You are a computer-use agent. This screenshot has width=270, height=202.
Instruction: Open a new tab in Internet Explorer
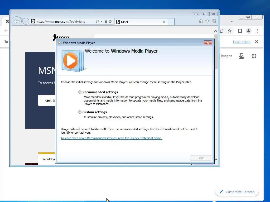[171, 22]
